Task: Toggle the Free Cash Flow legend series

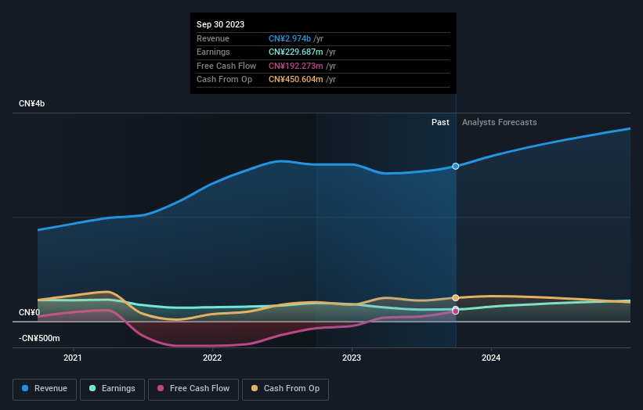Action: click(x=193, y=389)
